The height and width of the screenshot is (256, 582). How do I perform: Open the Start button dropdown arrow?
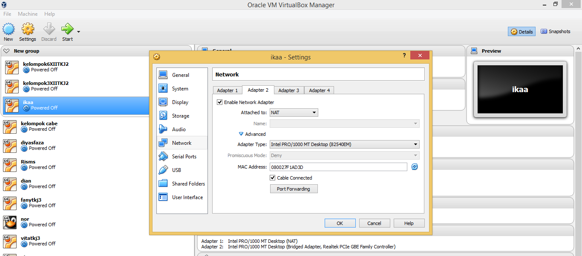point(78,31)
